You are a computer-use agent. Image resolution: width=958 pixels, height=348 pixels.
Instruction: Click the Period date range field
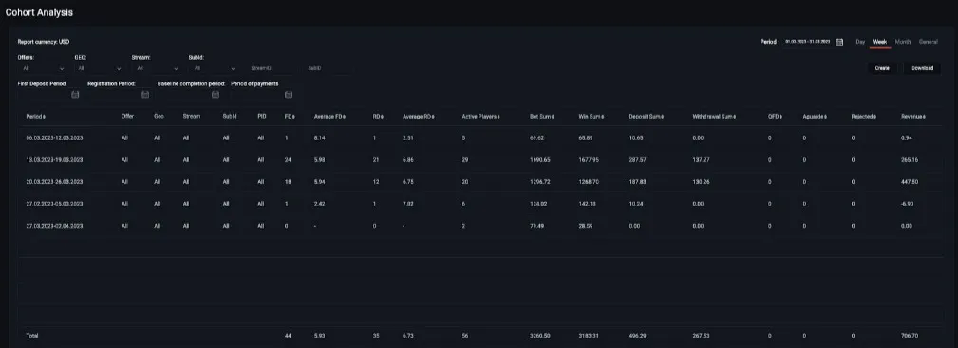click(808, 42)
